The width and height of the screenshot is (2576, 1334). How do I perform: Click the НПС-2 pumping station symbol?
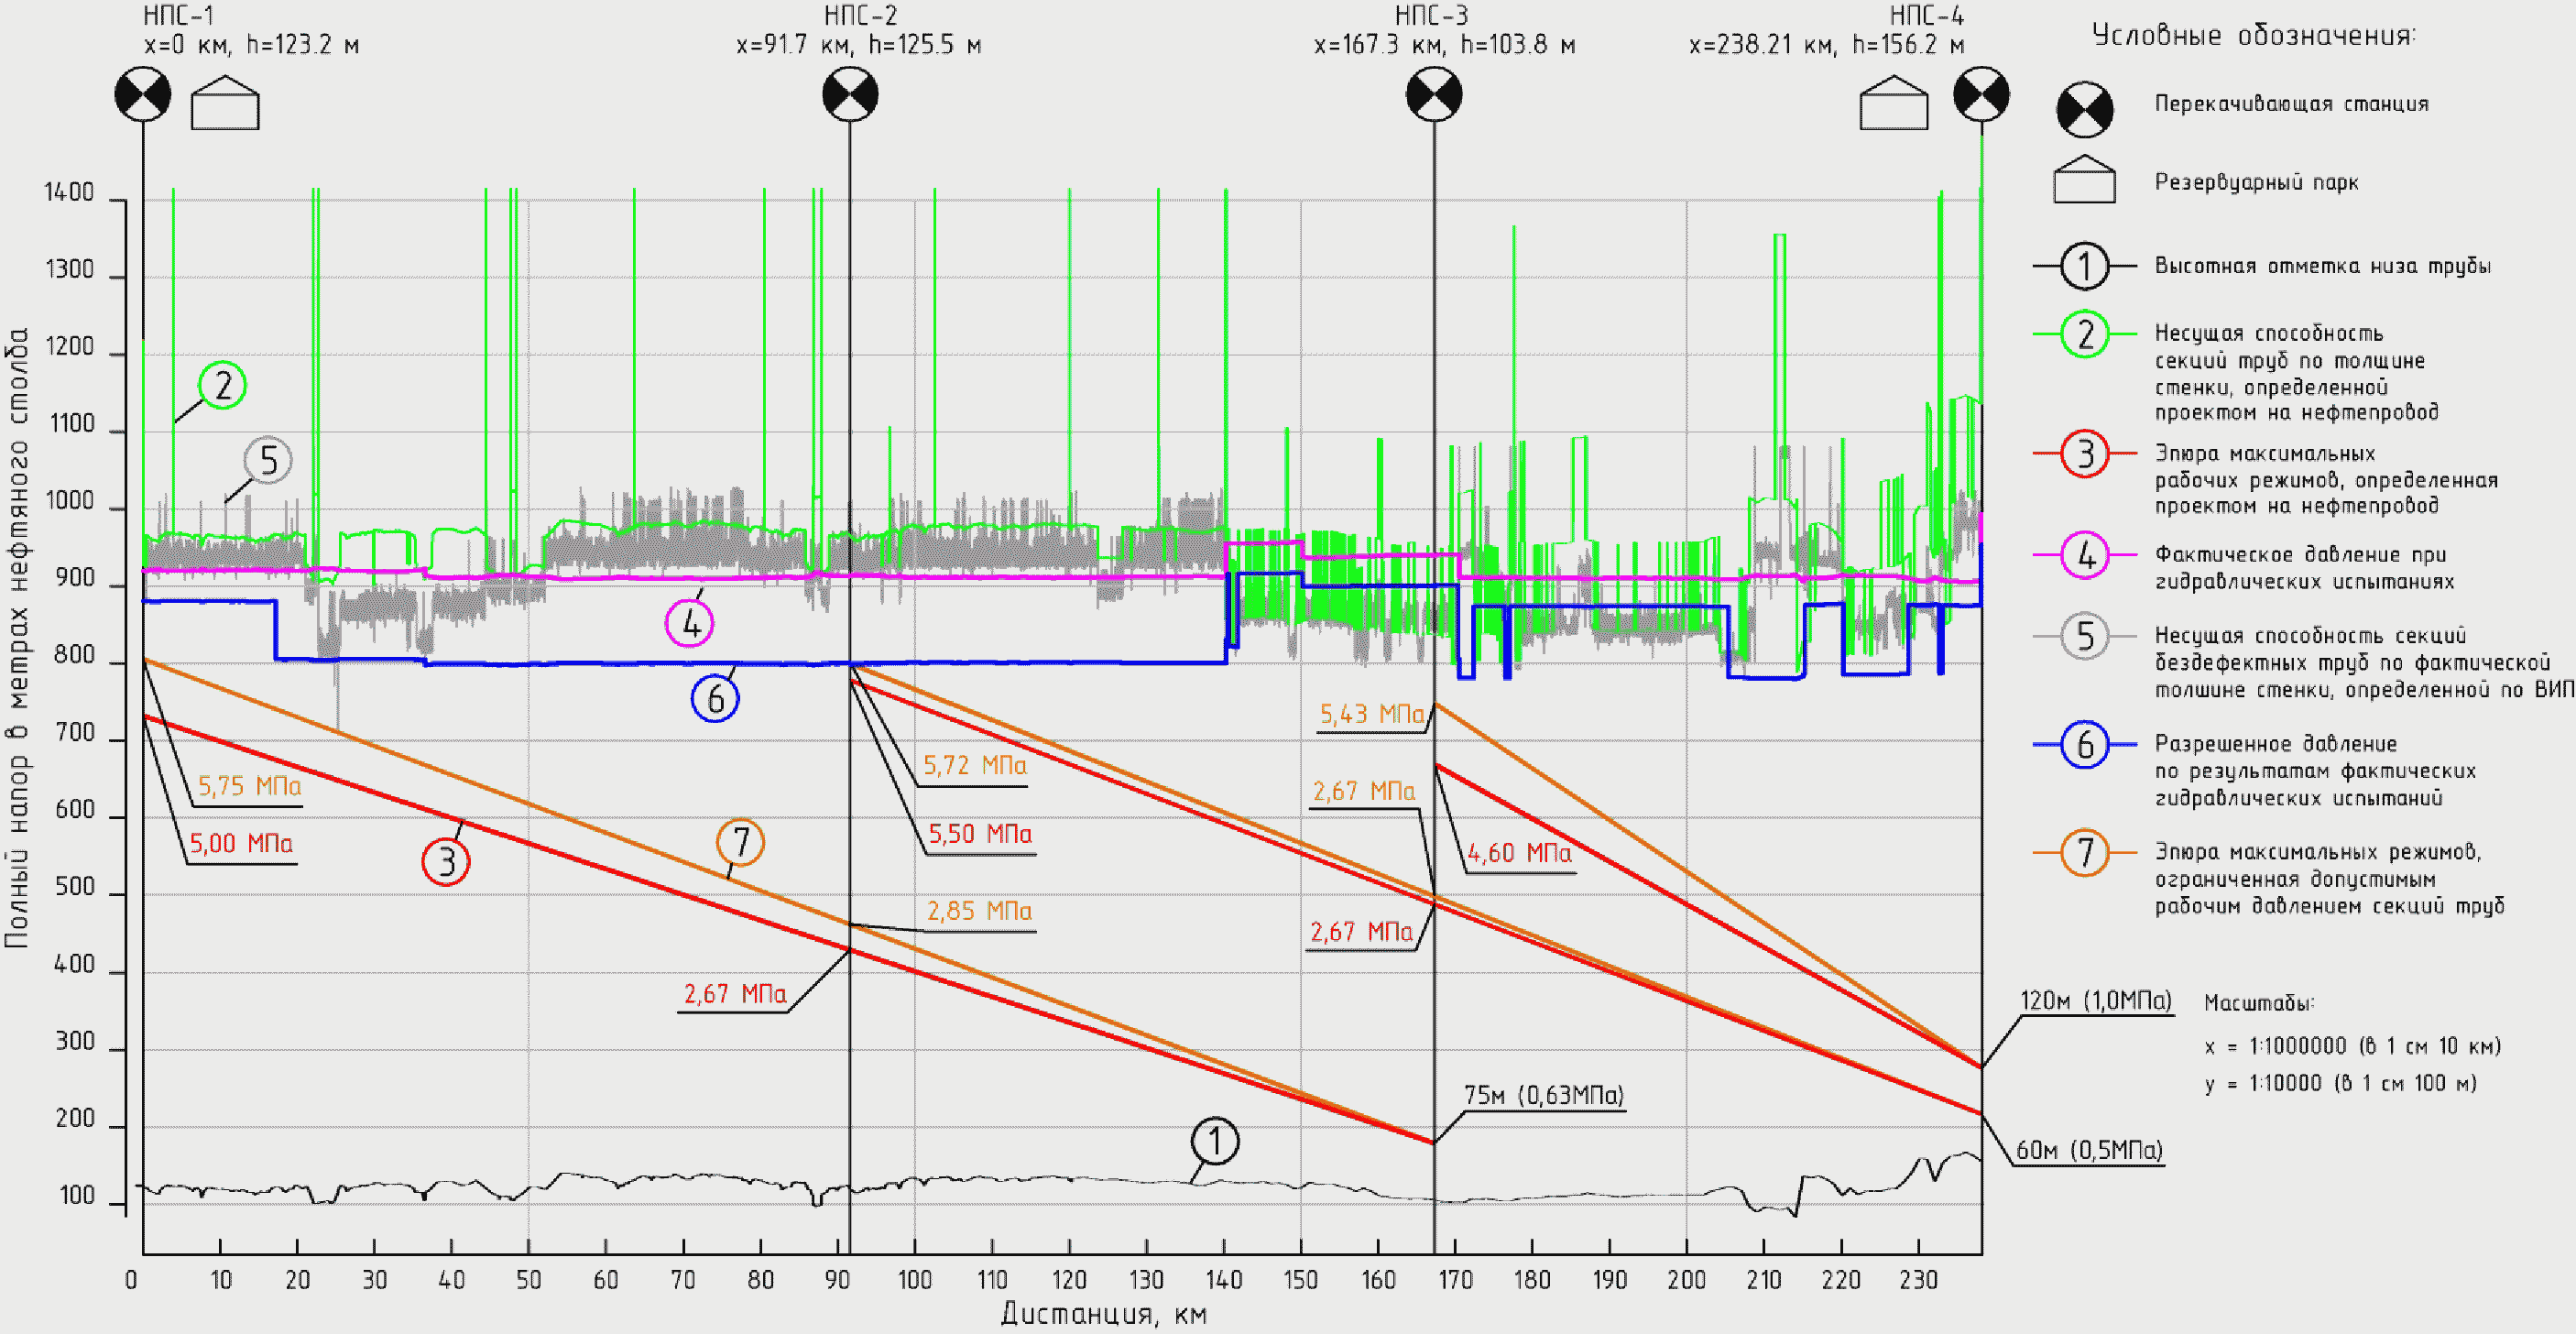click(x=850, y=95)
